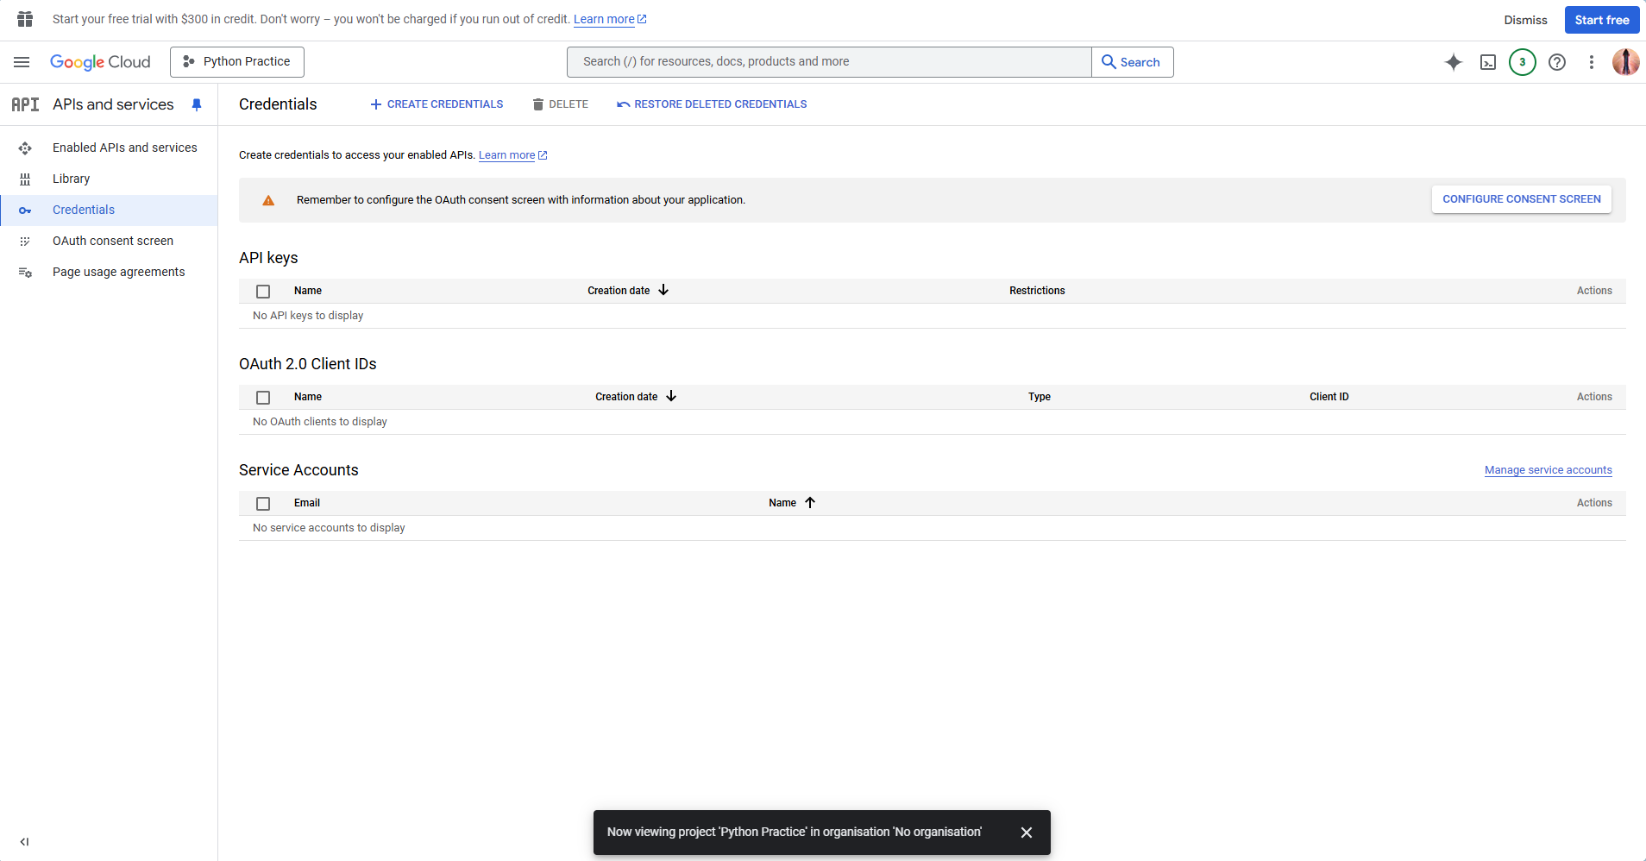1646x861 pixels.
Task: Sort OAuth clients by Creation date arrow
Action: (x=671, y=396)
